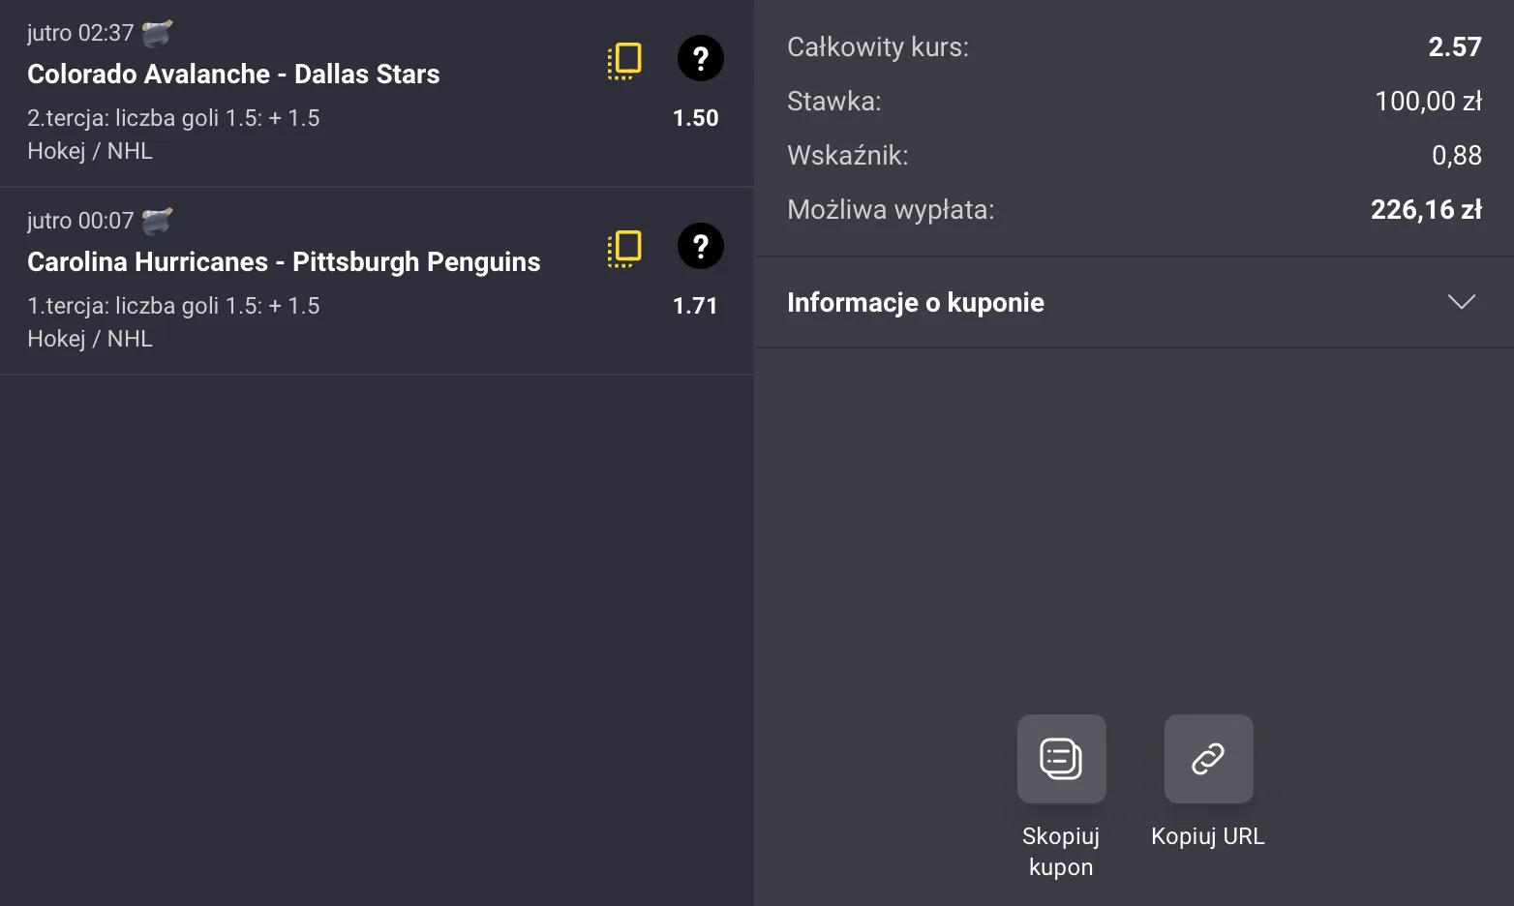Click the Hokej / NHL category label
The image size is (1514, 906).
pos(90,150)
